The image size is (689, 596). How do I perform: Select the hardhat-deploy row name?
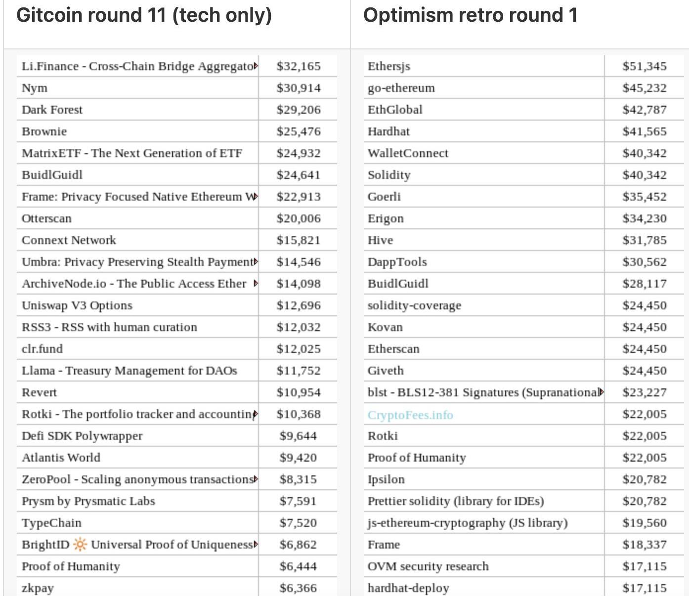click(408, 588)
